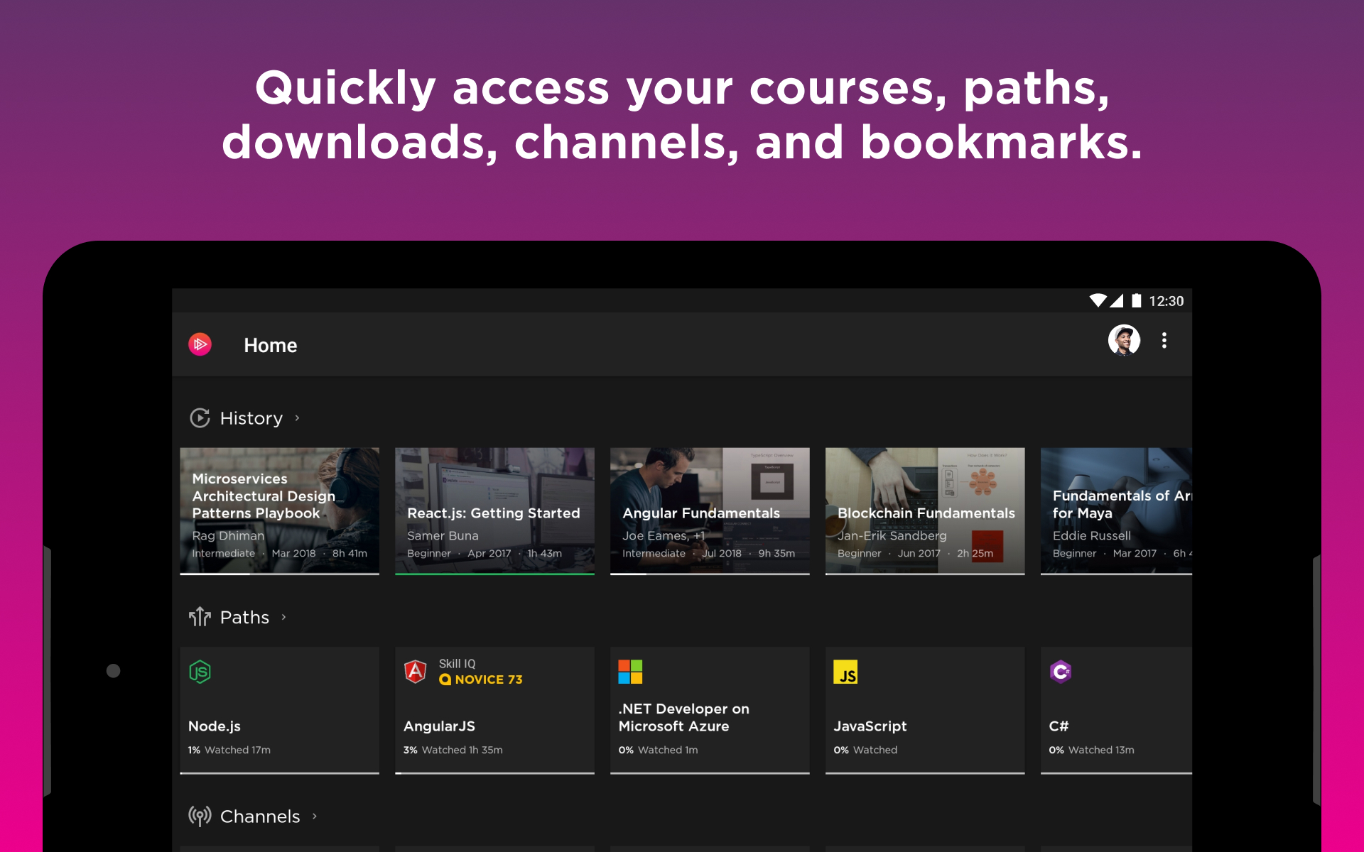
Task: Click author text Joe Eames, +1
Action: pyautogui.click(x=664, y=535)
